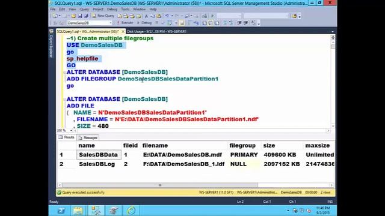
Task: Open the editor zoom 100 % dropdown
Action: tap(71, 131)
